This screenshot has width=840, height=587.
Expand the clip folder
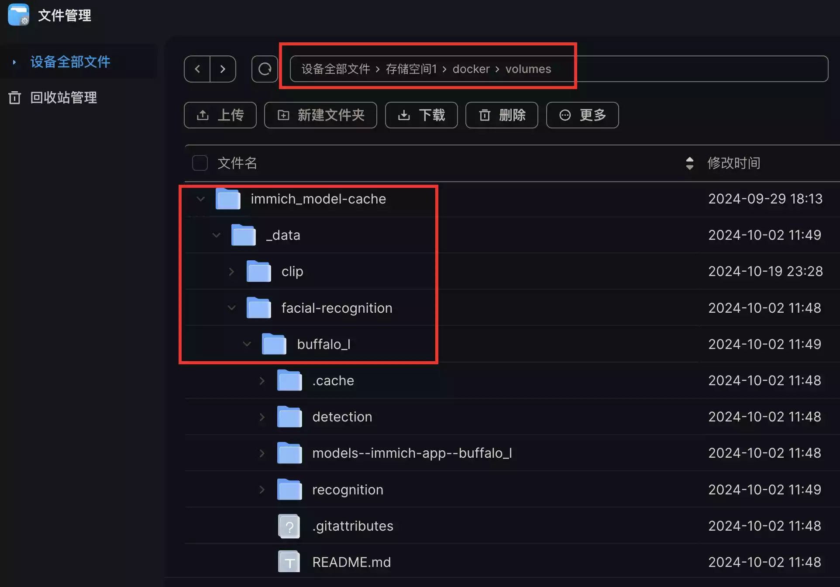(231, 272)
